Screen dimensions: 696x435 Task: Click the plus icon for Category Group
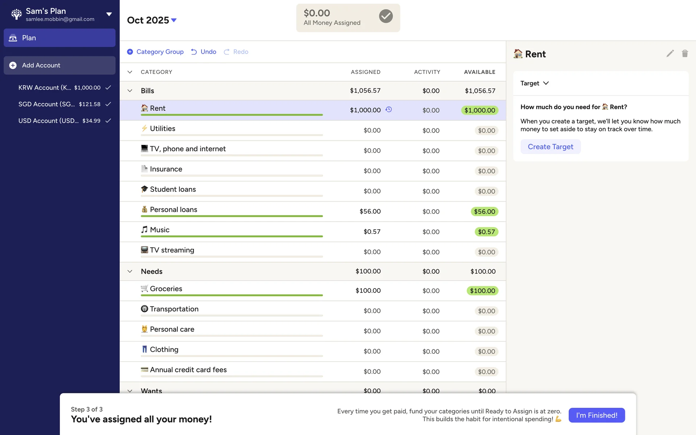point(130,52)
